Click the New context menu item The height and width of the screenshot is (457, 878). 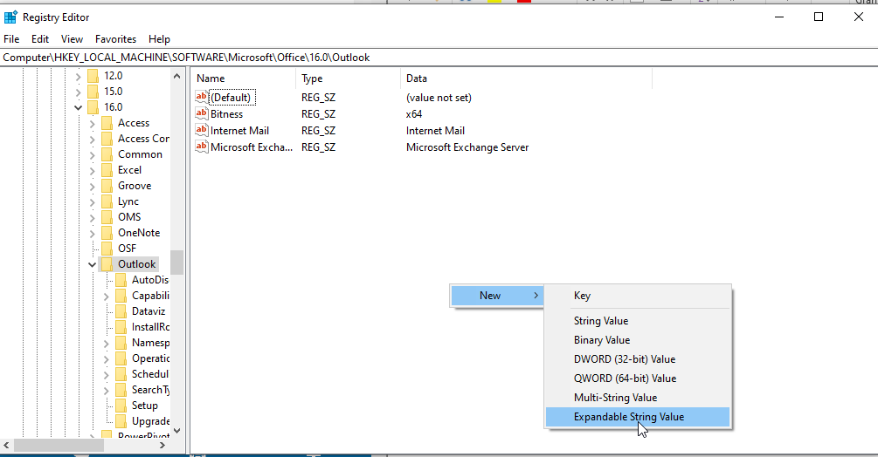coord(497,296)
